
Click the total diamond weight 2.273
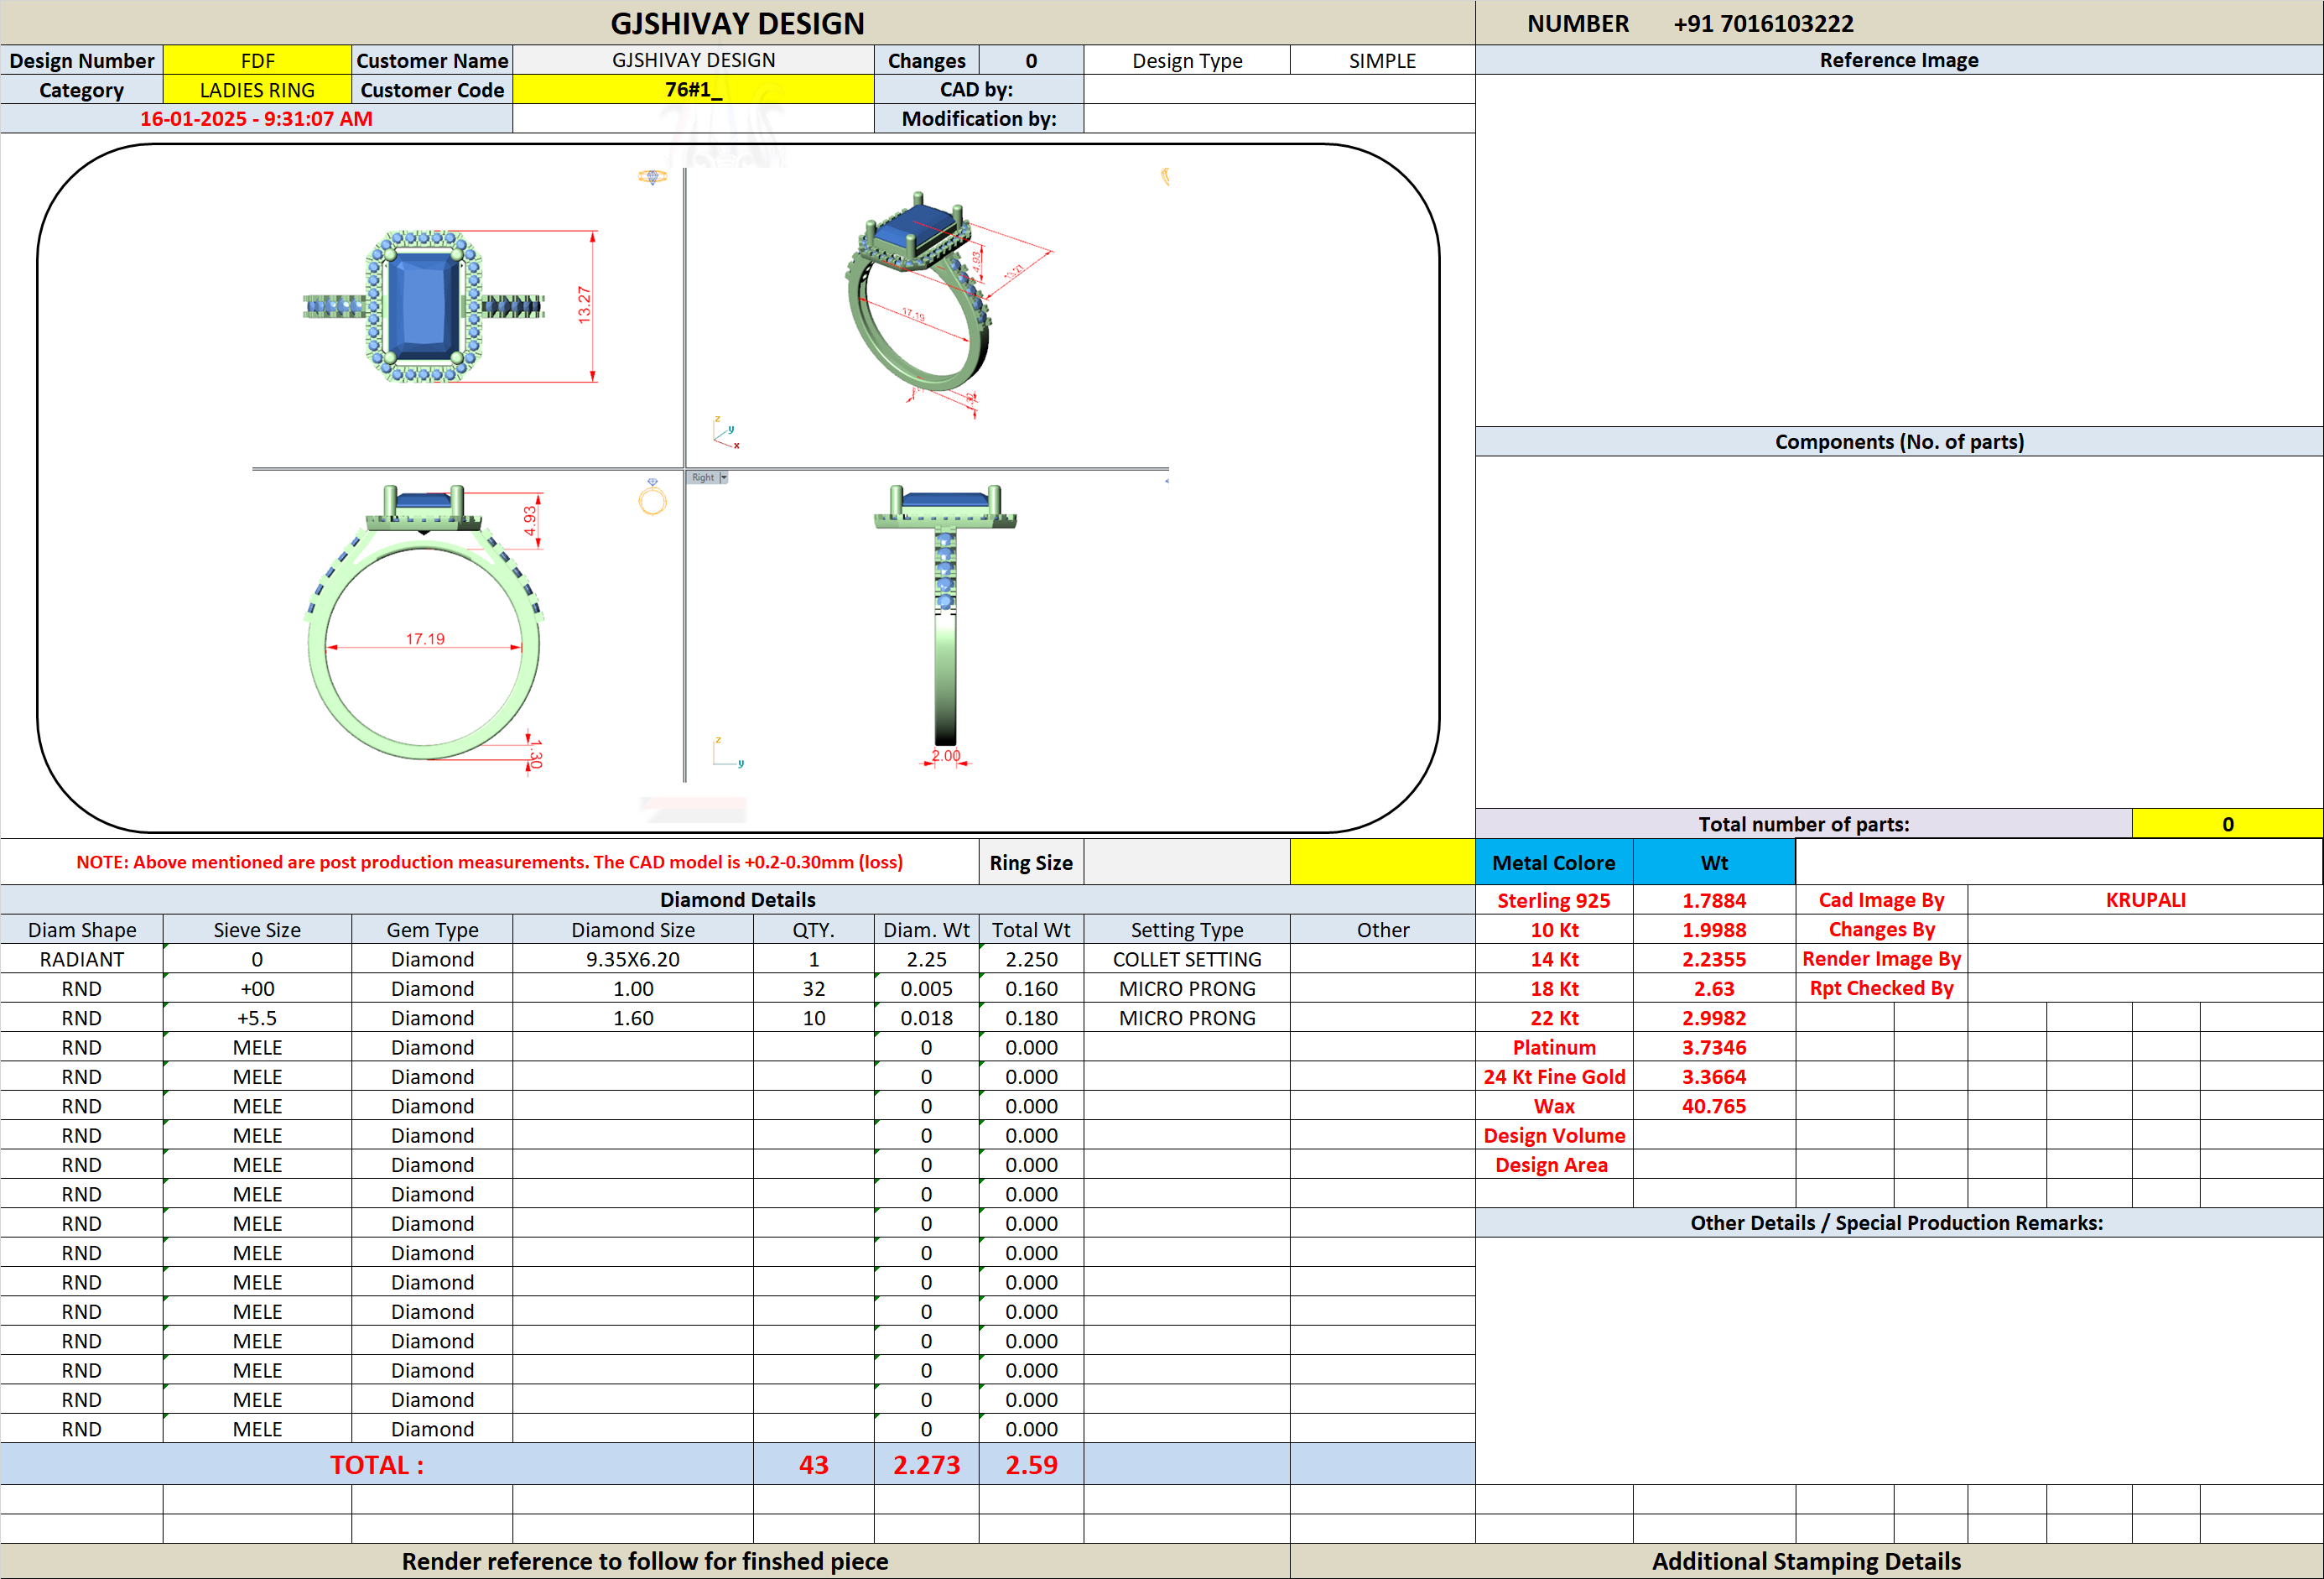(926, 1465)
